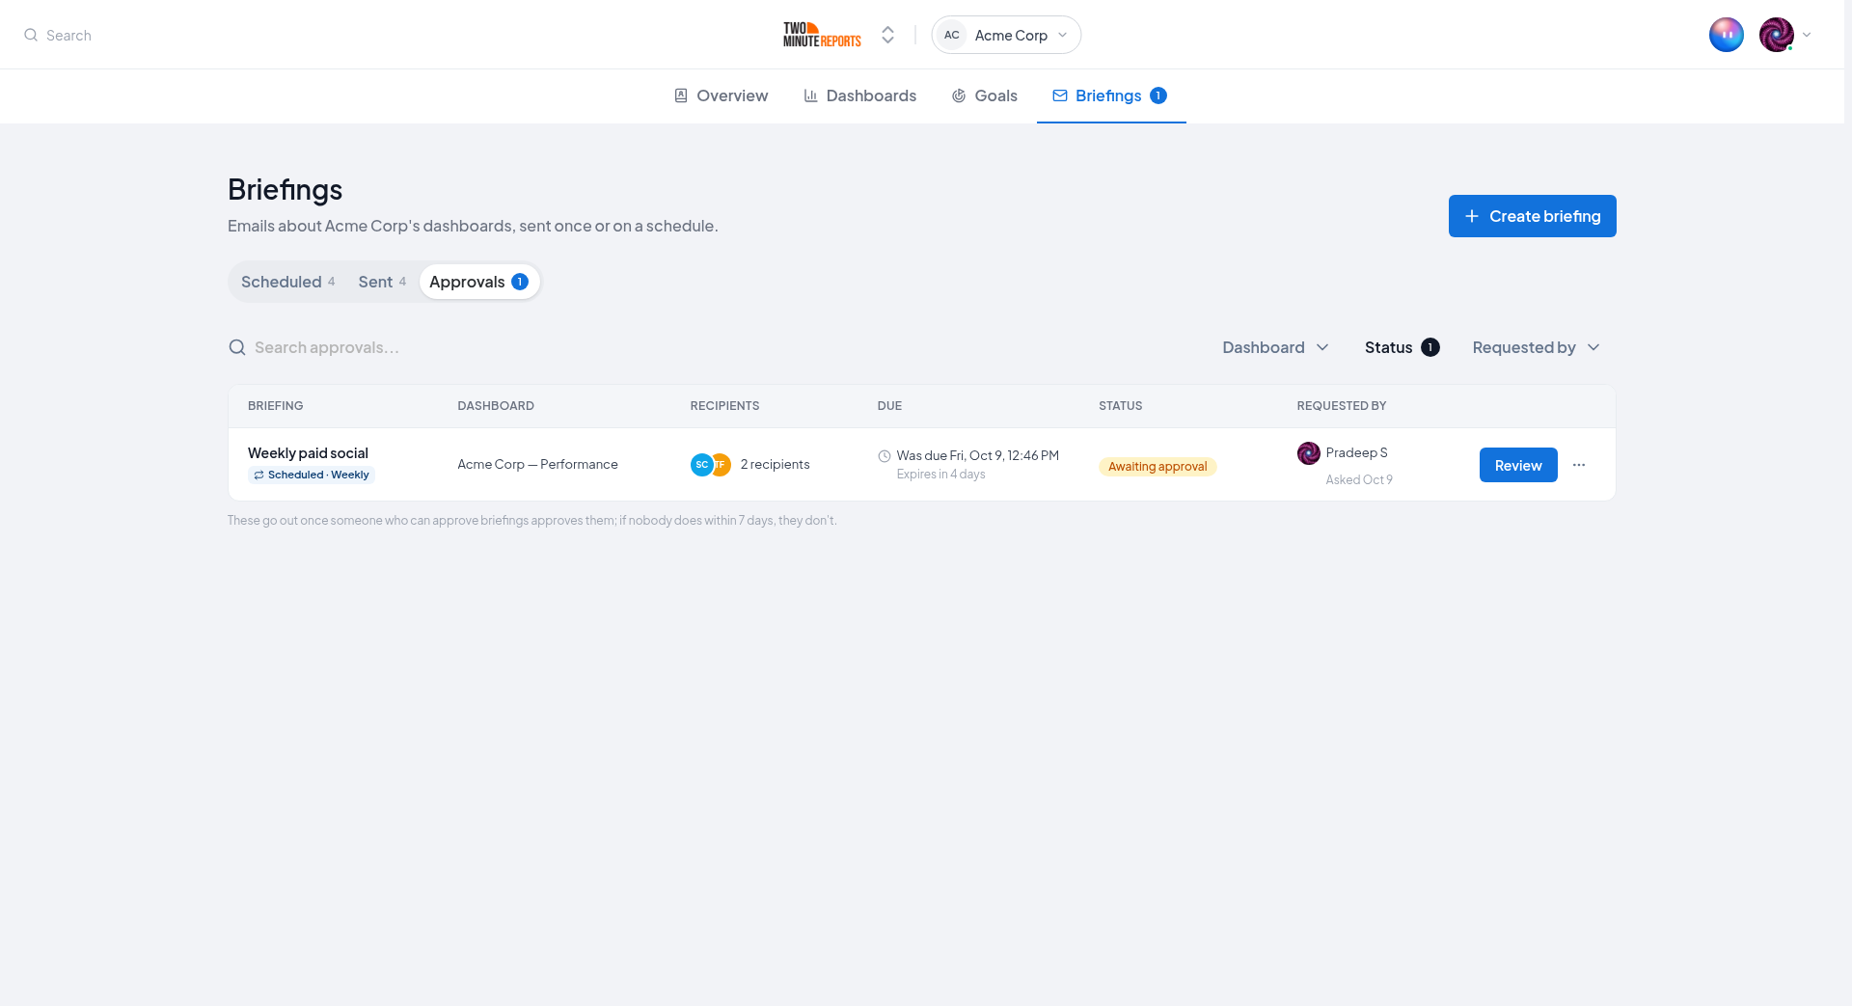Show the Scheduled briefings list

tap(287, 282)
